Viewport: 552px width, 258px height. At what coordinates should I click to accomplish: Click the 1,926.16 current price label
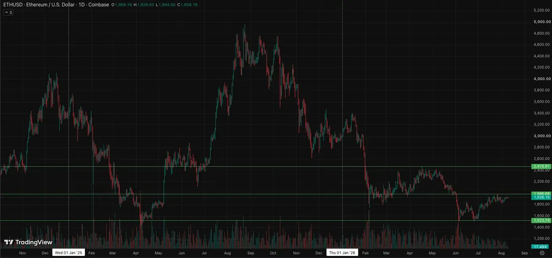coord(541,197)
